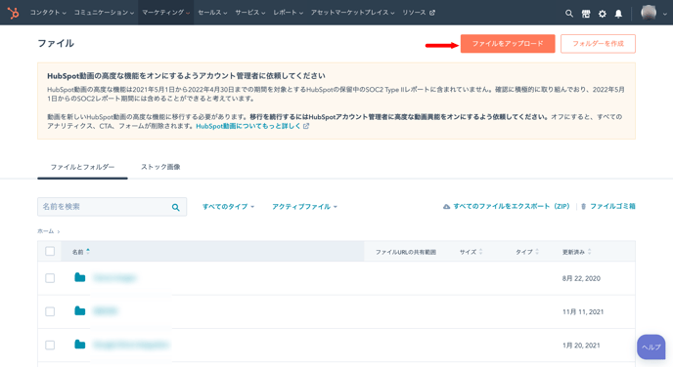673x367 pixels.
Task: Click the date 11月 11, 2021
Action: pos(583,311)
